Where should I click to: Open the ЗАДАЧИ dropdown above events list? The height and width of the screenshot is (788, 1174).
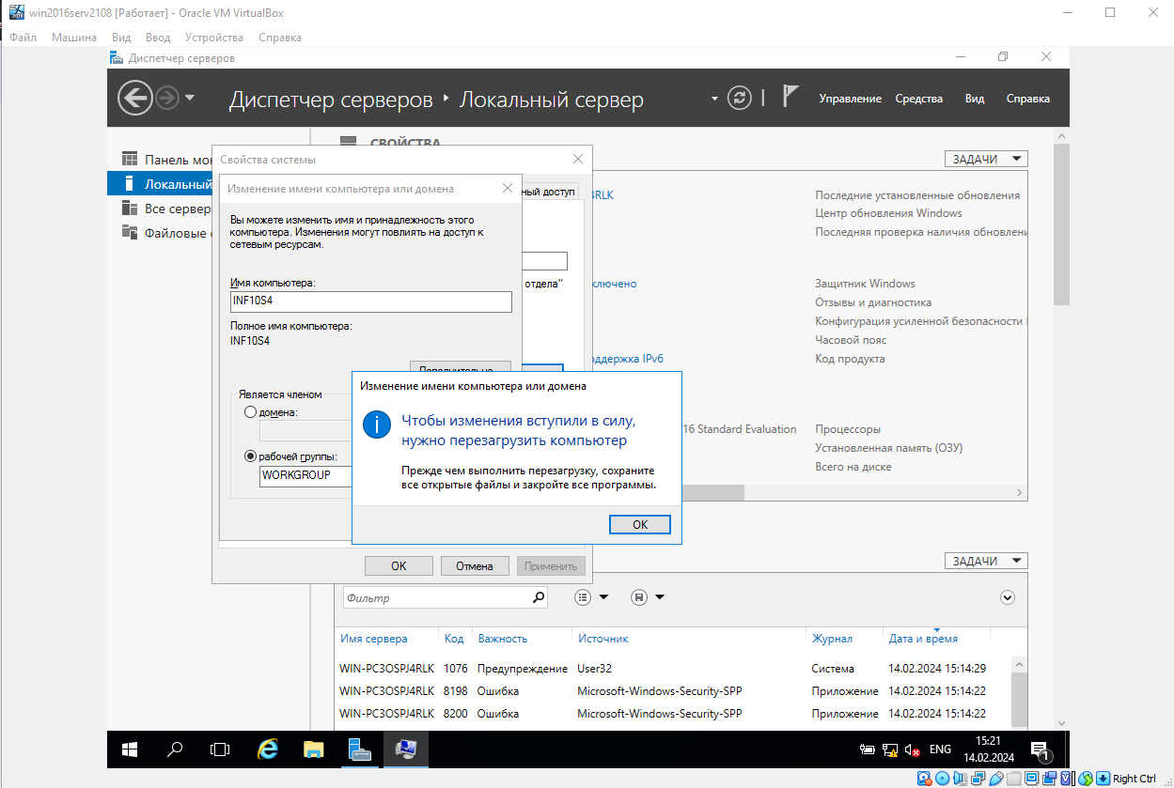pos(986,561)
